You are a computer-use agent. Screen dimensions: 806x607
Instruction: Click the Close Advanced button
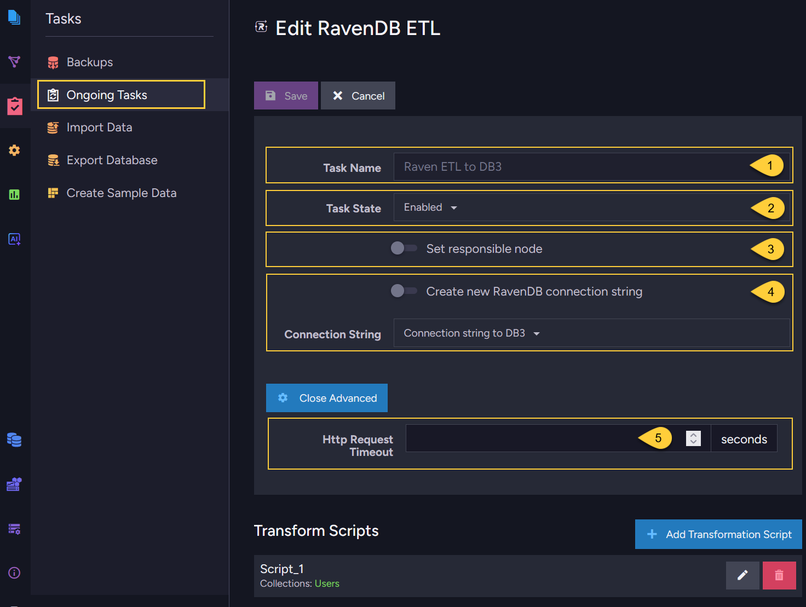pos(327,398)
